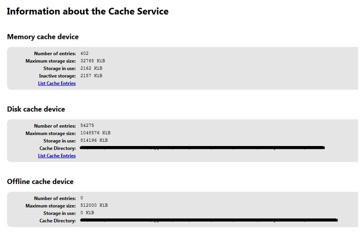The image size is (362, 238).
Task: Open List Cache Entries for disk cache
Action: 57,156
